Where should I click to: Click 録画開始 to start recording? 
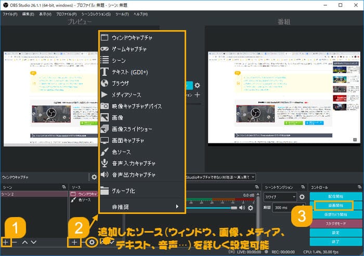[x=336, y=205]
